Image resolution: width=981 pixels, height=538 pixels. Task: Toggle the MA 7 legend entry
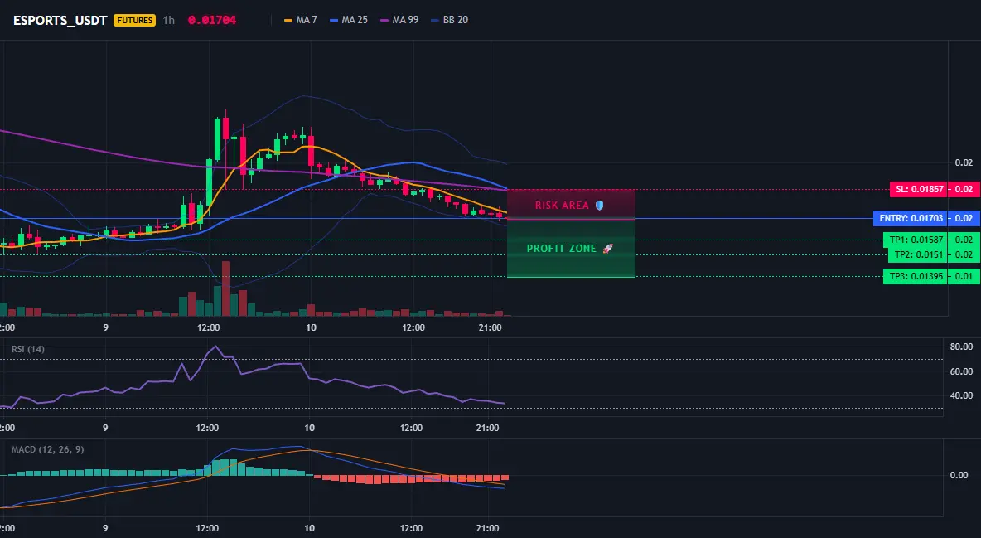(301, 20)
